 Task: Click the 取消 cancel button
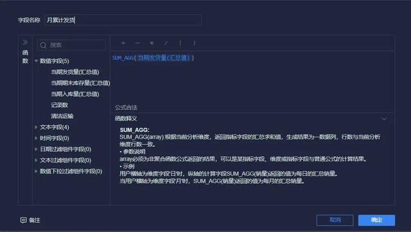click(x=335, y=220)
